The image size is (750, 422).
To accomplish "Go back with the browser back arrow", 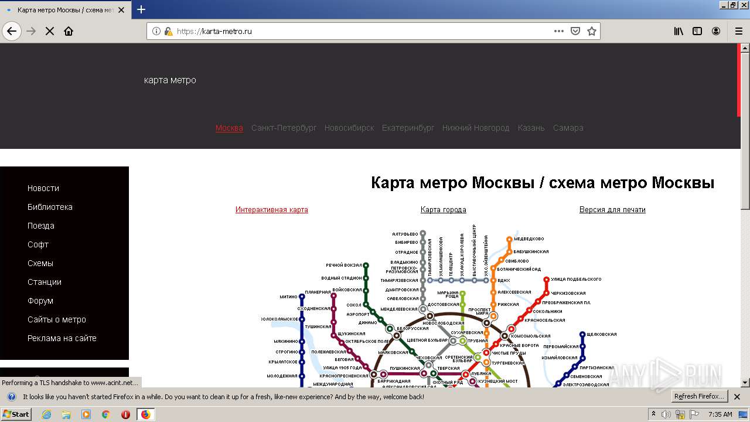I will [x=12, y=31].
